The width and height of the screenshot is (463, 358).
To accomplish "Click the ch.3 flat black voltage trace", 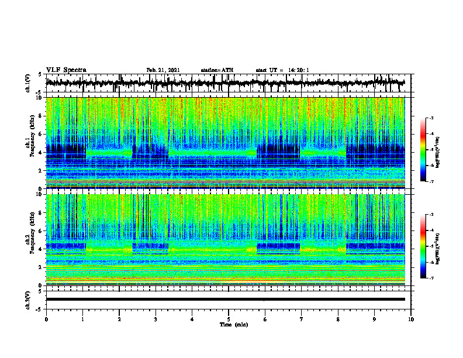I will pos(225,300).
